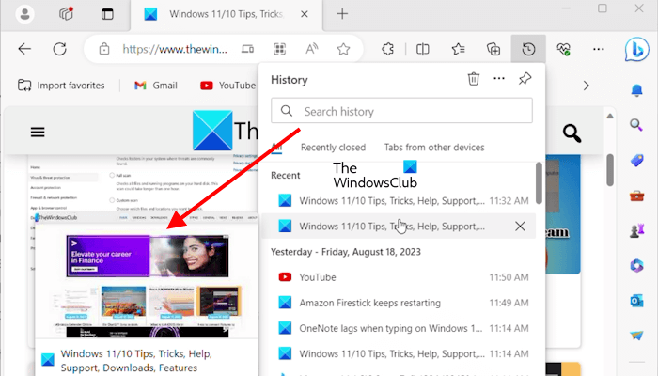The image size is (658, 376).
Task: Open Browser essentials heart icon
Action: [564, 49]
